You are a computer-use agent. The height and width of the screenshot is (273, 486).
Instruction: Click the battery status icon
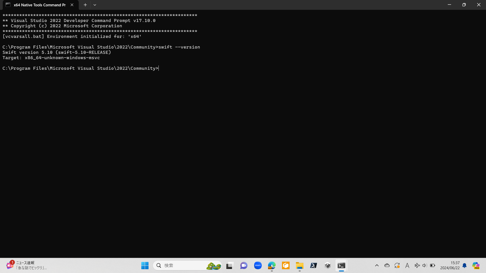click(433, 265)
